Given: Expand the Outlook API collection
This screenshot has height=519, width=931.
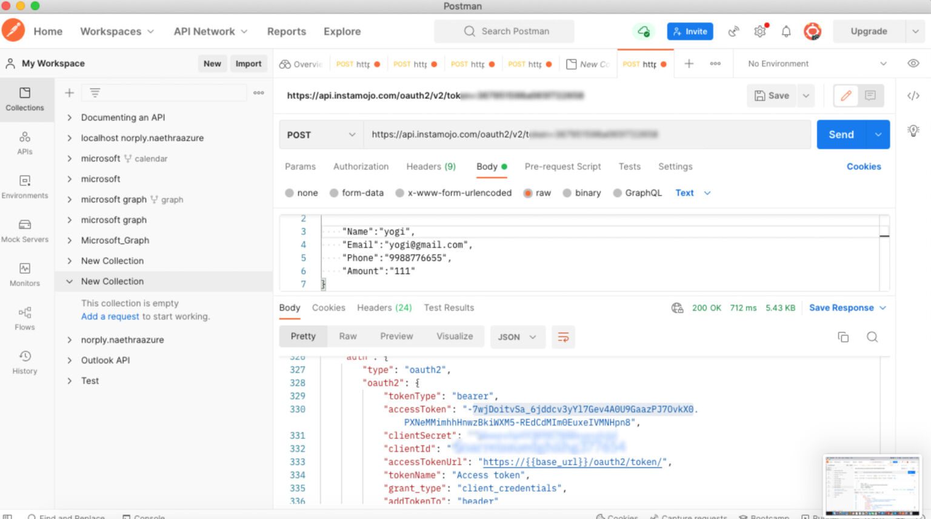Looking at the screenshot, I should (105, 360).
